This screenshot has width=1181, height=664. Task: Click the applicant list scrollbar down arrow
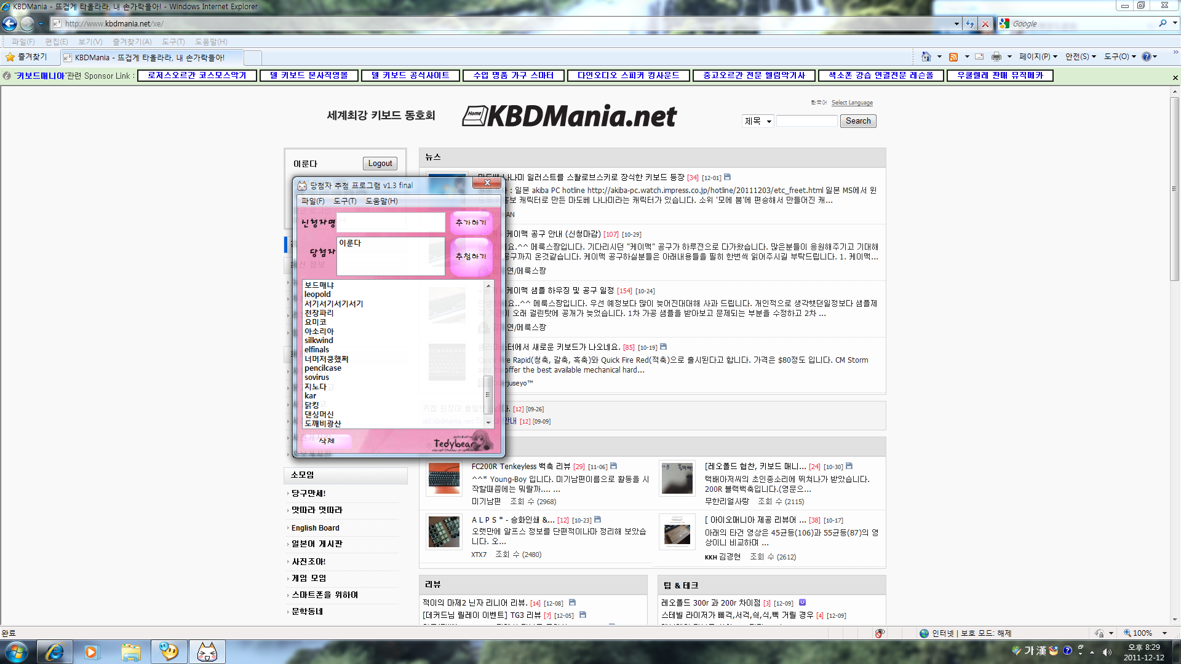coord(488,422)
